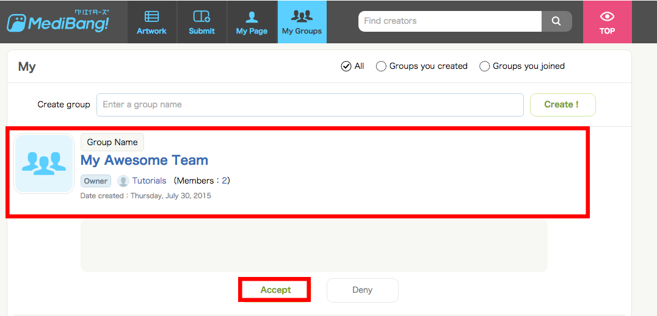
Task: Open the Tutorials owner profile link
Action: (x=149, y=181)
